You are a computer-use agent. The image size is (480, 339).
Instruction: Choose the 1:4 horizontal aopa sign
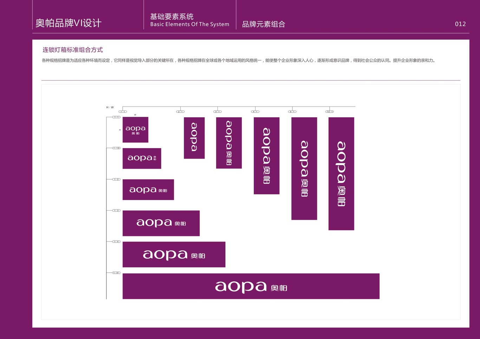coord(174,254)
